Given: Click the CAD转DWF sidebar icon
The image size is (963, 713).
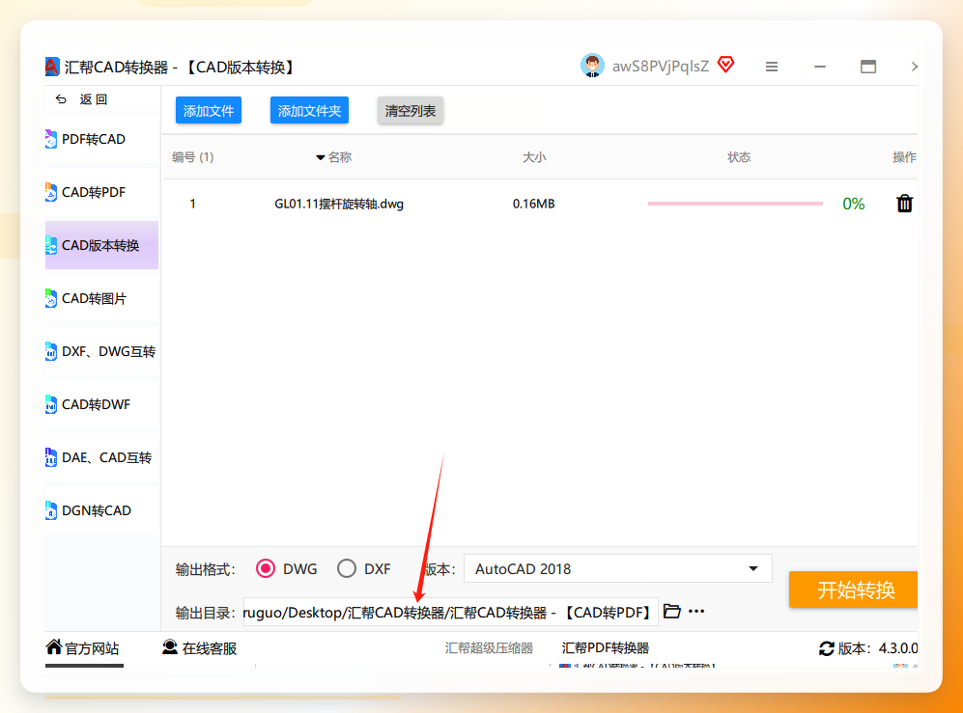Looking at the screenshot, I should (x=51, y=404).
